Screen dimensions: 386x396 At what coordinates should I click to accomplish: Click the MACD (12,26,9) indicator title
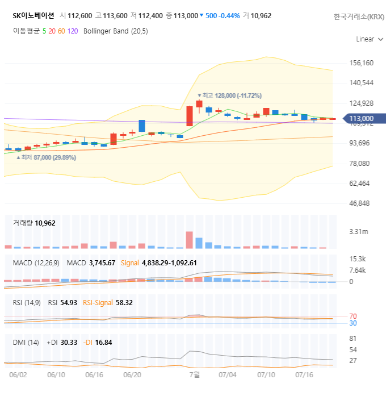(x=36, y=263)
